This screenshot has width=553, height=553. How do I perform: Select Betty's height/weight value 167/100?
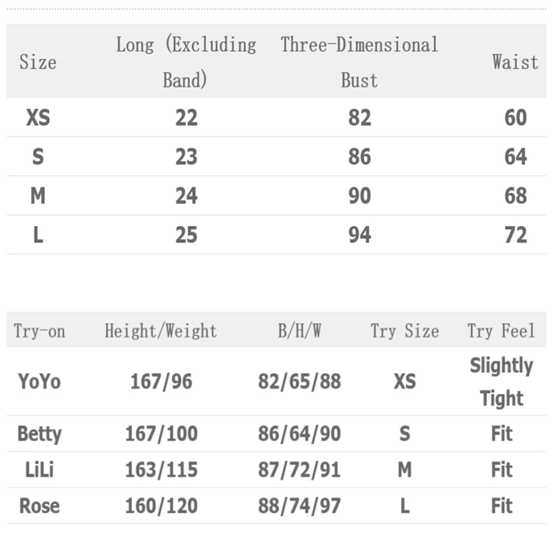coord(161,434)
